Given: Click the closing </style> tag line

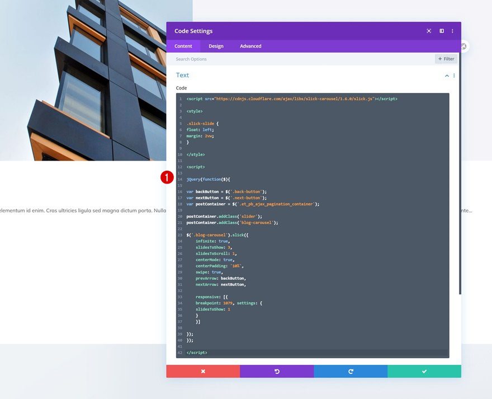Looking at the screenshot, I should 196,154.
